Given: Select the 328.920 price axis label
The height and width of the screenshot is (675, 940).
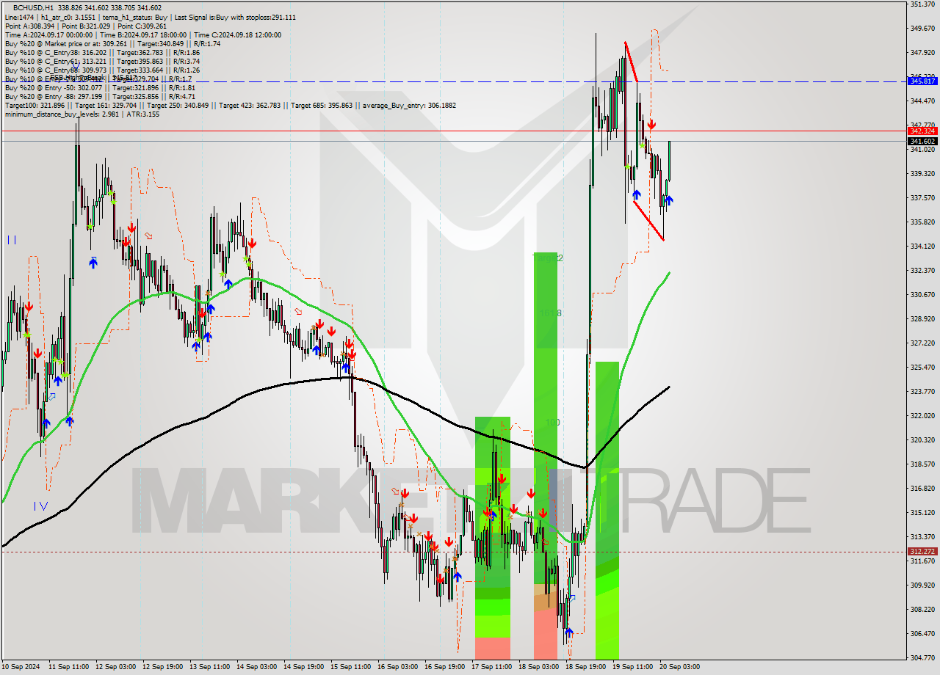Looking at the screenshot, I should tap(922, 319).
